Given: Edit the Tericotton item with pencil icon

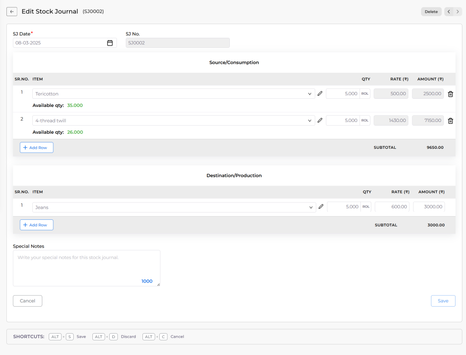Looking at the screenshot, I should (x=320, y=94).
